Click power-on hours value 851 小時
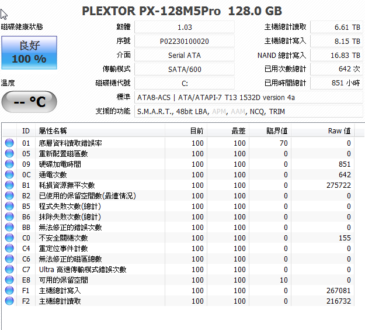Viewport: 365px width, 330px height. tap(336, 83)
